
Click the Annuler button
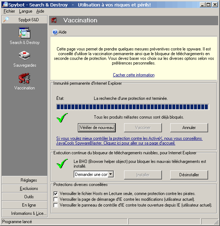189,128
